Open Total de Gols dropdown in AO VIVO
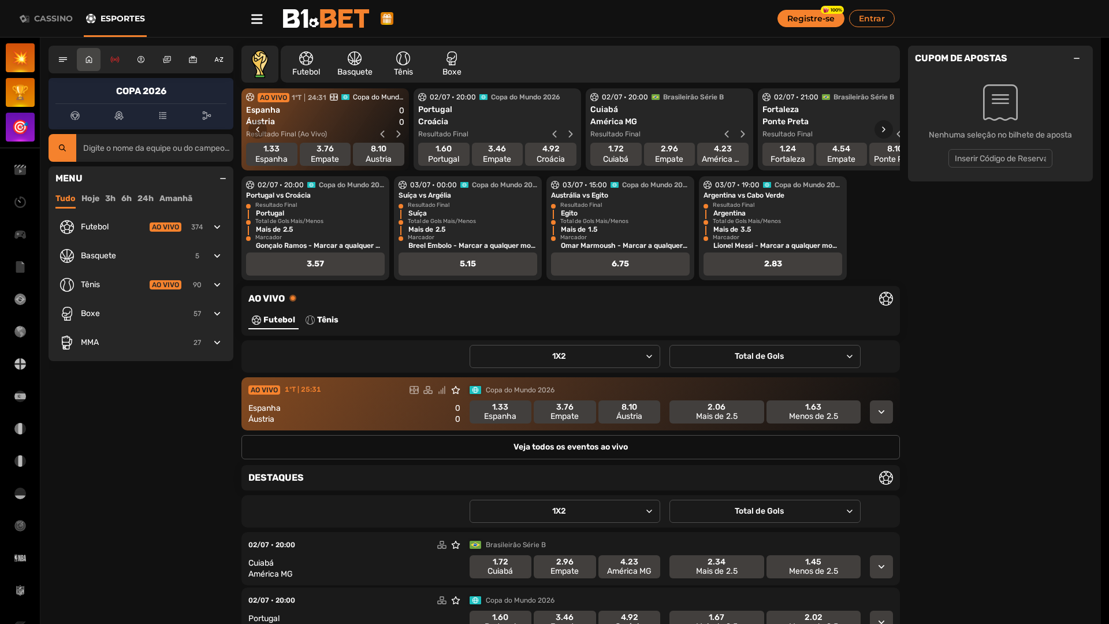Viewport: 1109px width, 624px height. click(x=765, y=356)
